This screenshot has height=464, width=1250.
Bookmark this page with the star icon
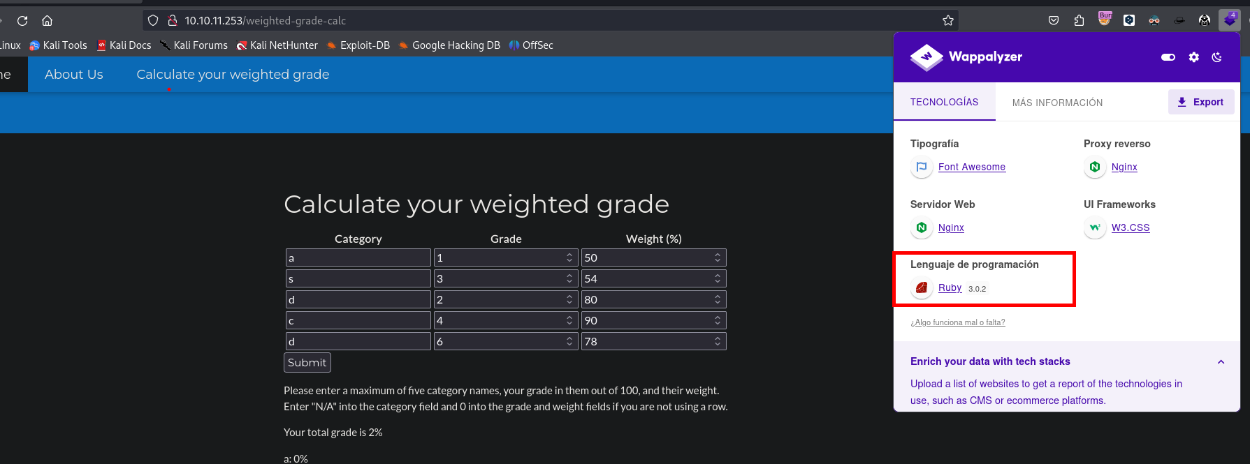point(947,21)
